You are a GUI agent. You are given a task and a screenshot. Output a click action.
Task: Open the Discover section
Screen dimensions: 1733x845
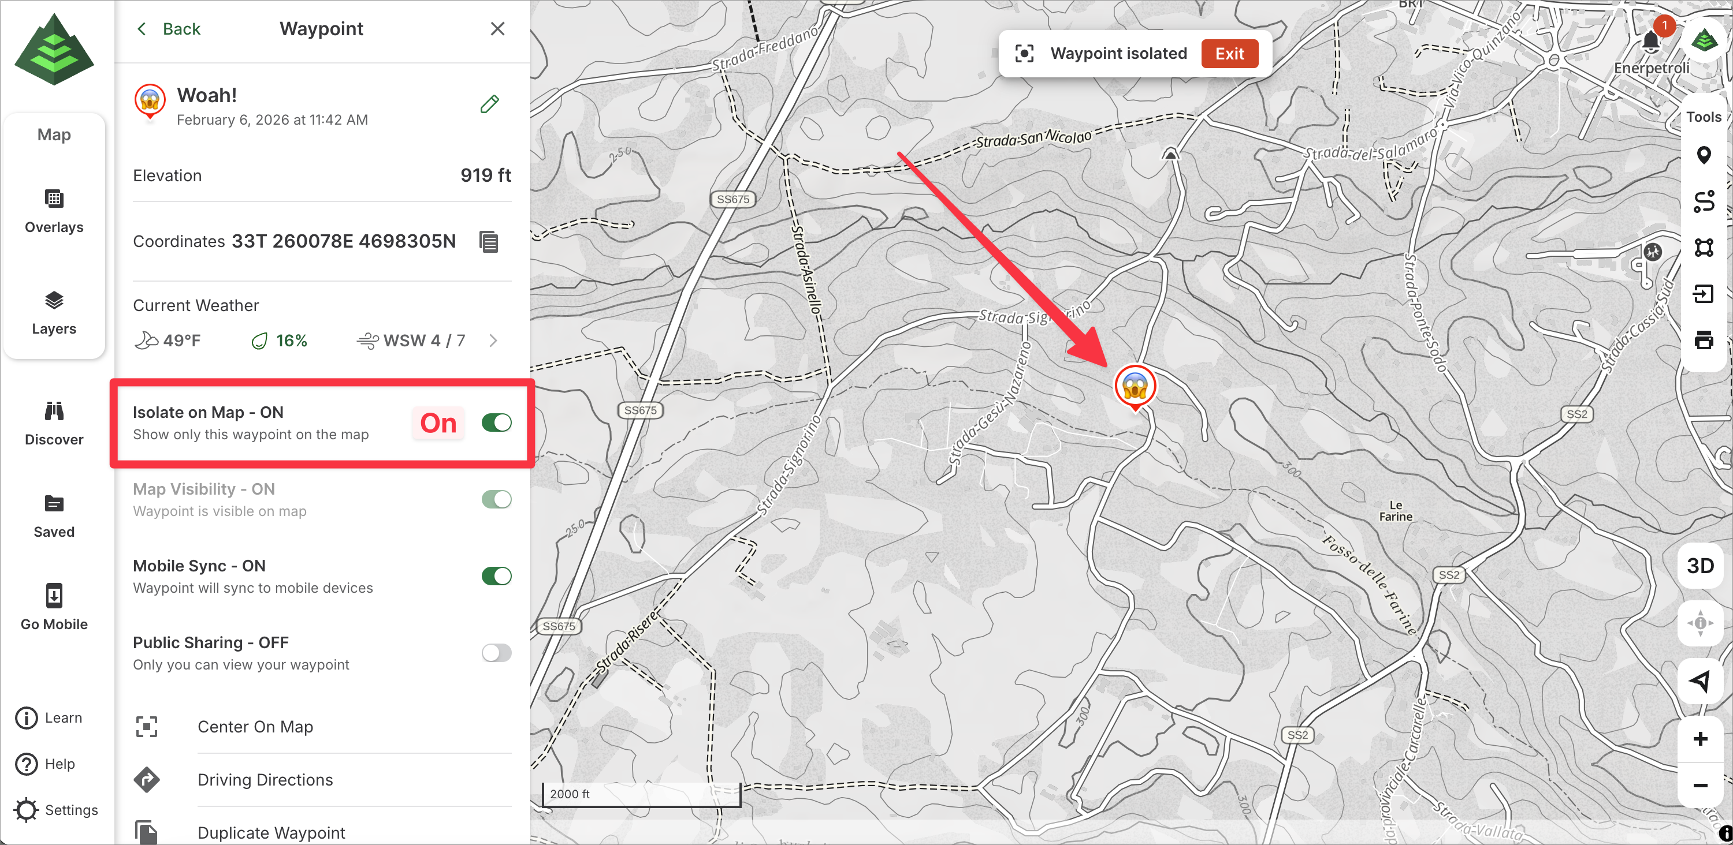pyautogui.click(x=54, y=424)
